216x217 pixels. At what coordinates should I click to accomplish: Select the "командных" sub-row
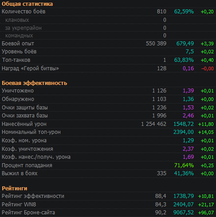point(108,36)
